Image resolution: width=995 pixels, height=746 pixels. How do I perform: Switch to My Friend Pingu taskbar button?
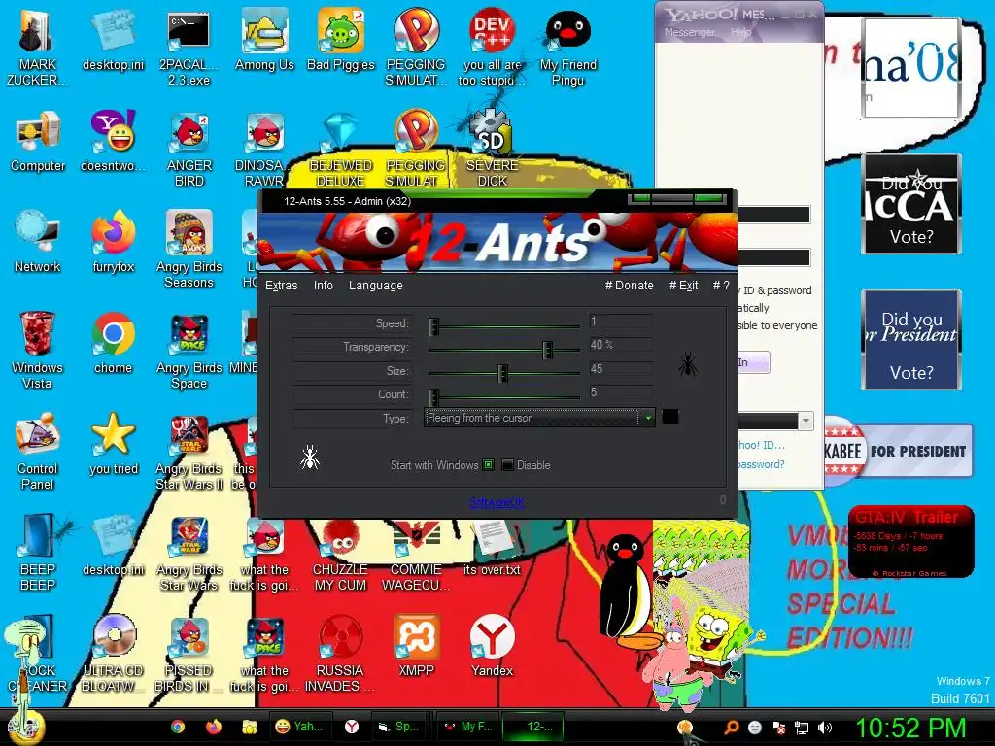[x=467, y=727]
